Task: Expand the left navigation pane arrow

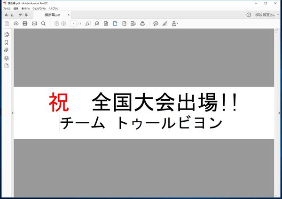Action: point(12,113)
